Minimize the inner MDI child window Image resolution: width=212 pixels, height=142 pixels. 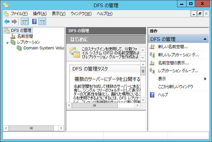194,14
